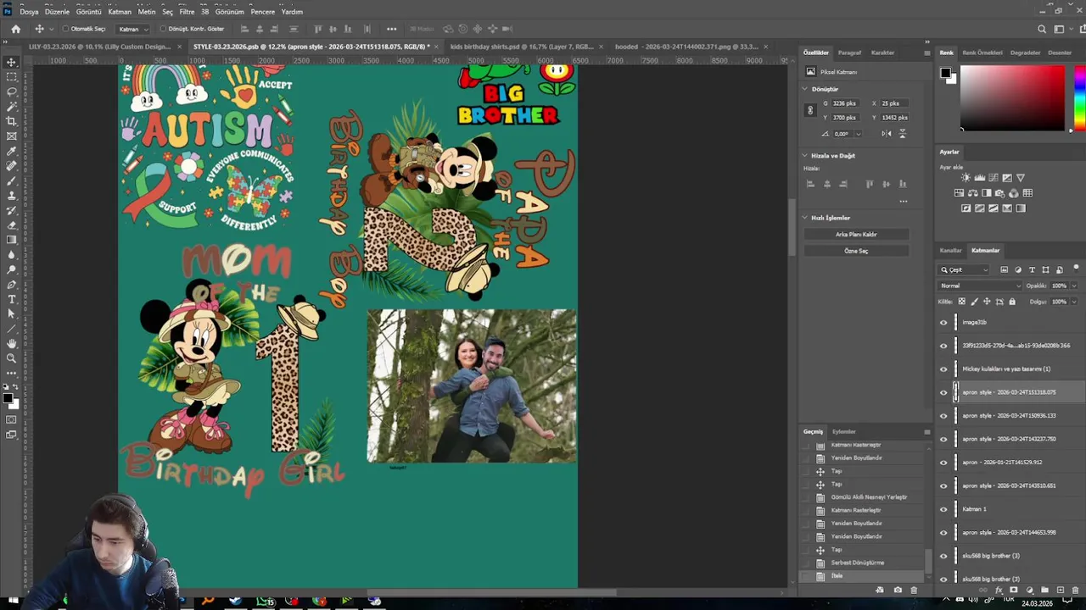Switch to the Eylemler tab

[x=843, y=432]
